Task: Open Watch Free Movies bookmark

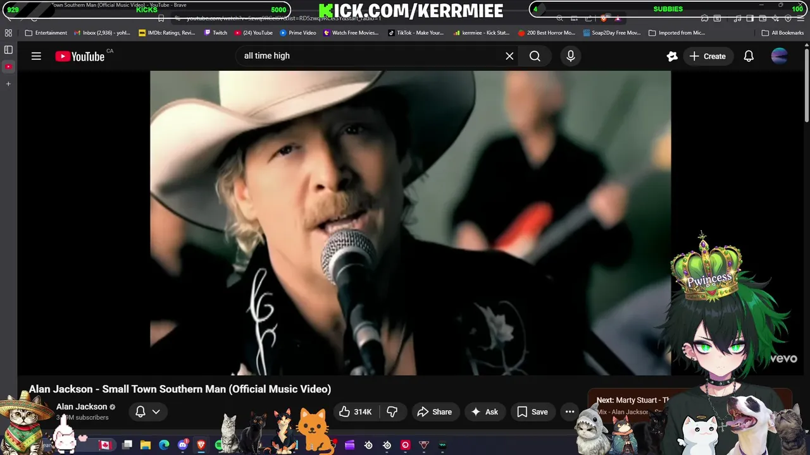Action: tap(351, 33)
